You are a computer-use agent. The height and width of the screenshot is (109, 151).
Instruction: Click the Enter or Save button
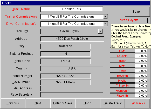coord(63,103)
